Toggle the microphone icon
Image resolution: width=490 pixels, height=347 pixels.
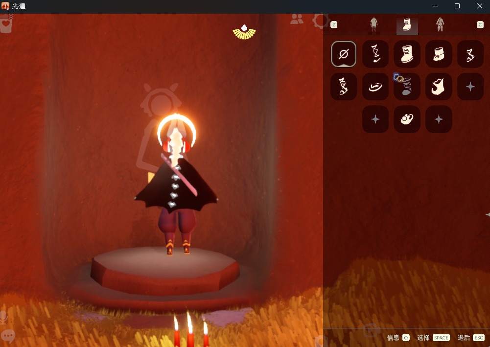(4, 318)
